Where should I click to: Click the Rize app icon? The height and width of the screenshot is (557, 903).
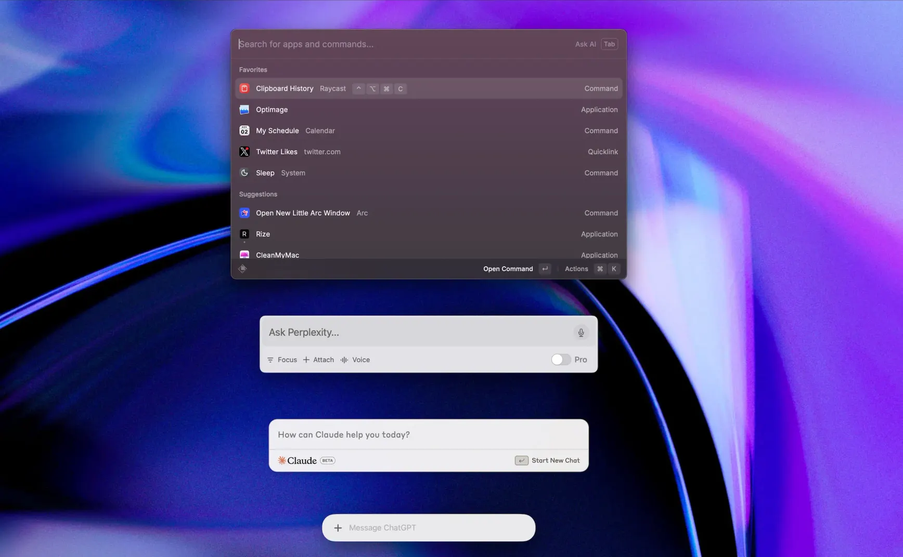pyautogui.click(x=244, y=234)
